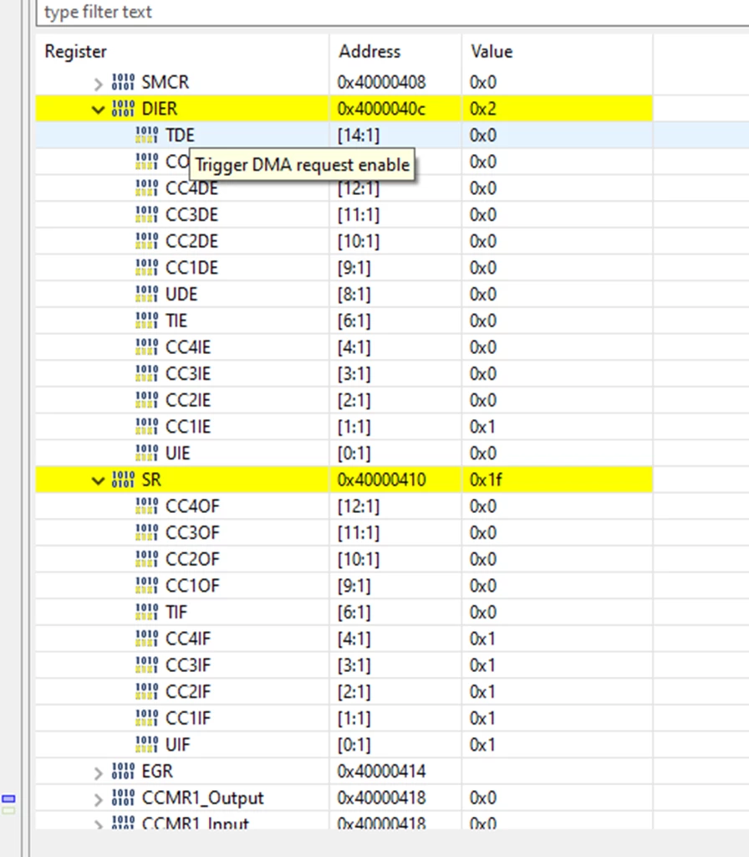Select the UIE row label
Image resolution: width=749 pixels, height=857 pixels.
pyautogui.click(x=178, y=453)
